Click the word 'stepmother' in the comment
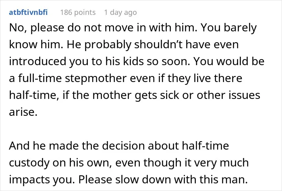282x191 pixels. [96, 79]
